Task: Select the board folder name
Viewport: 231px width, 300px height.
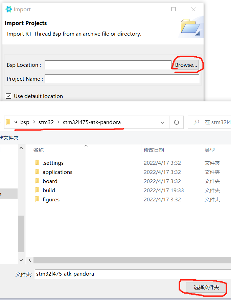Action: pos(50,181)
